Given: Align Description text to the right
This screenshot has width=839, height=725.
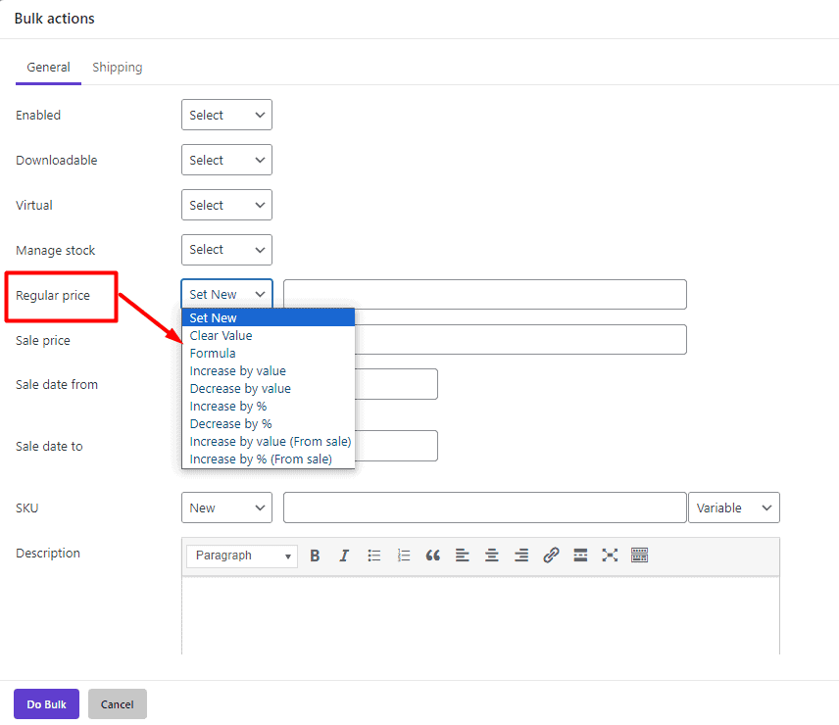Looking at the screenshot, I should (521, 555).
